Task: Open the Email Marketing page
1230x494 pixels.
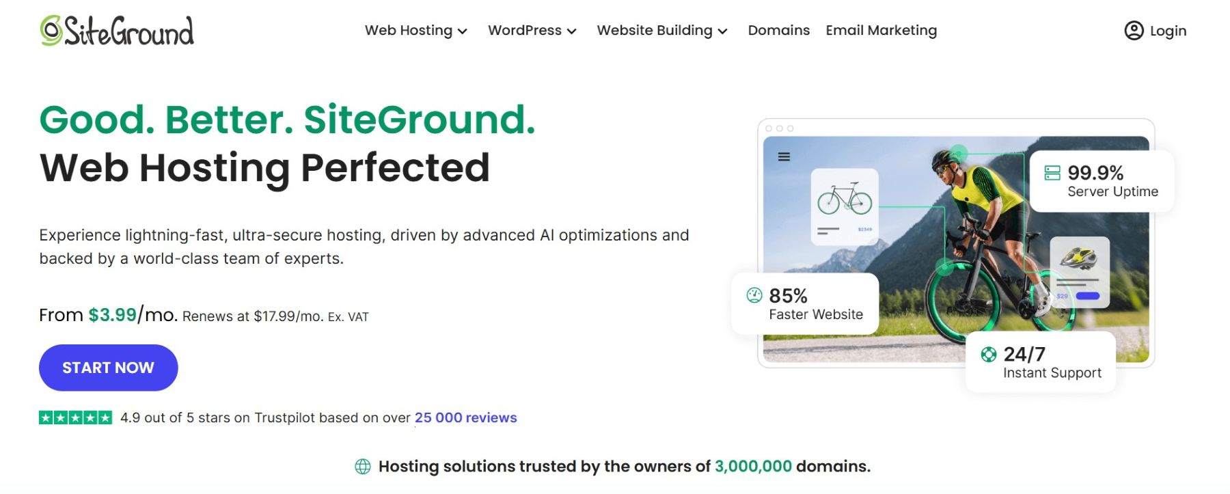Action: coord(881,30)
